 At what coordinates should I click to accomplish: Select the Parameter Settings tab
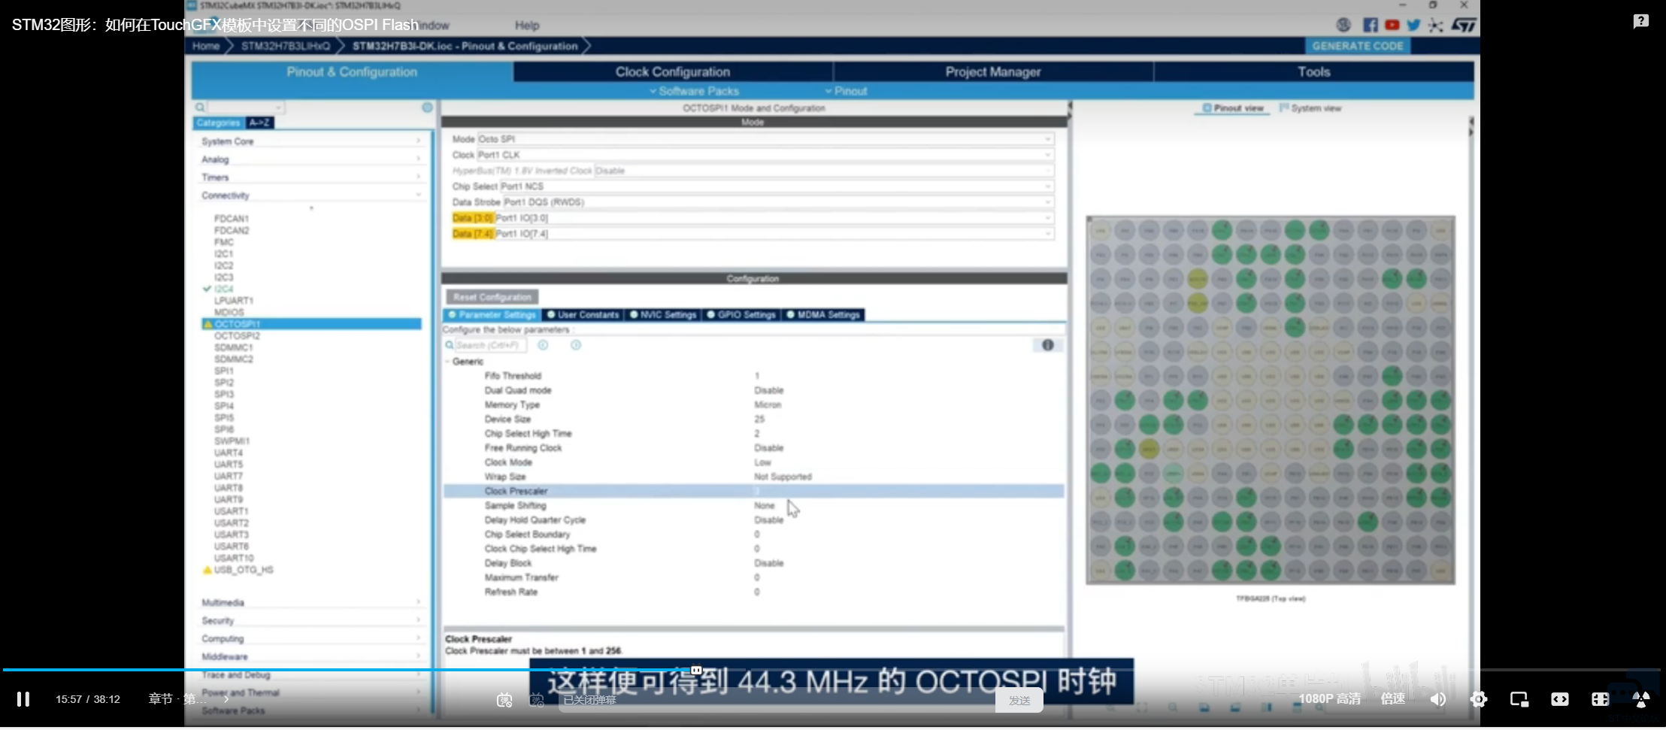click(x=492, y=315)
